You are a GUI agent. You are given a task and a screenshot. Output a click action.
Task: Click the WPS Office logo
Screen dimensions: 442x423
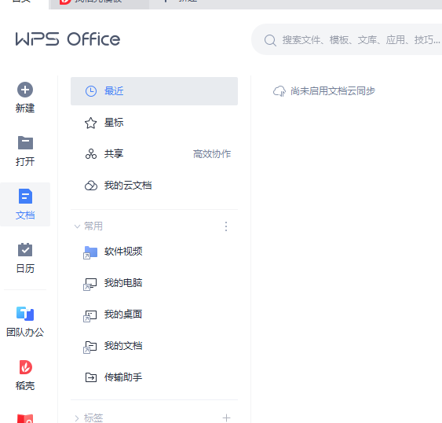68,39
